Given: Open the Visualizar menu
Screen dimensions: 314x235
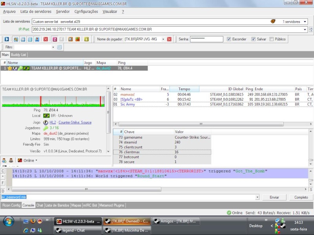Looking at the screenshot, I should [110, 12].
